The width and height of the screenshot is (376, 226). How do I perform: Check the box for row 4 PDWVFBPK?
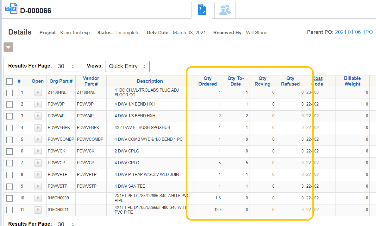click(x=9, y=128)
